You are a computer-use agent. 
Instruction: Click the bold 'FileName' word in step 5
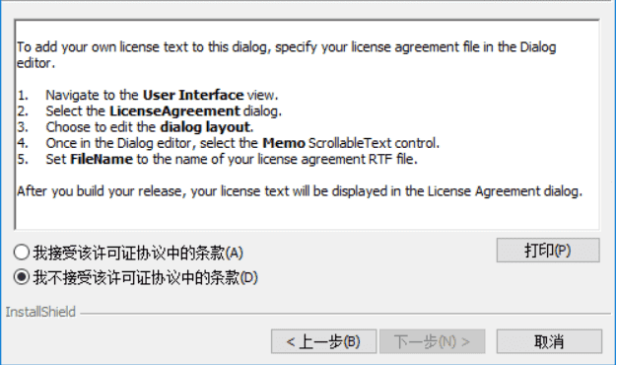pyautogui.click(x=102, y=159)
